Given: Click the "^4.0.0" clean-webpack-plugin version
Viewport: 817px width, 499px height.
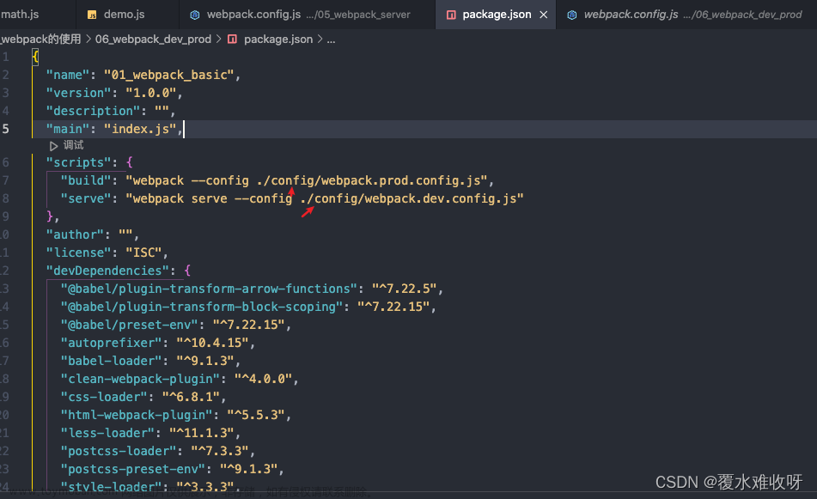Looking at the screenshot, I should click(263, 380).
